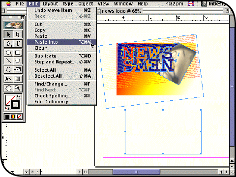Screen dimensions: 236x177
Task: Select the Line tool
Action: coord(8,61)
